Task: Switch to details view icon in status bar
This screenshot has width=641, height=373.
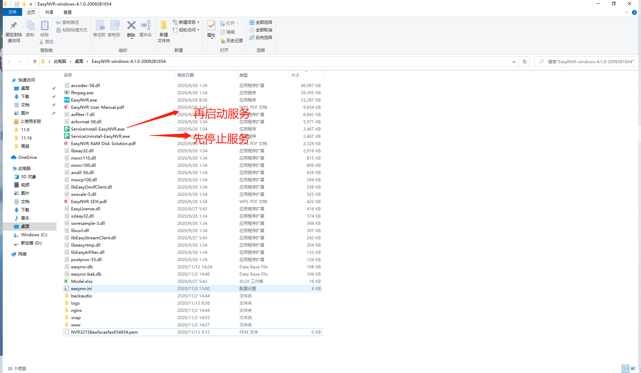Action: [625, 369]
